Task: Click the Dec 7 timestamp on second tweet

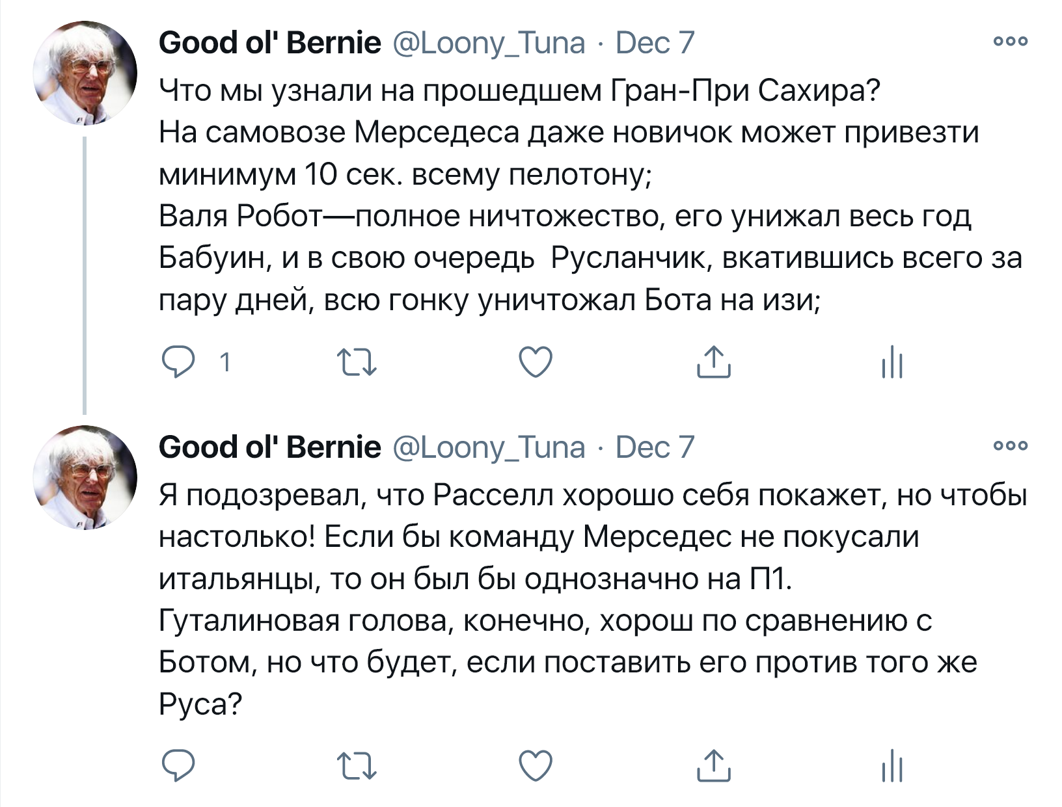Action: (x=655, y=447)
